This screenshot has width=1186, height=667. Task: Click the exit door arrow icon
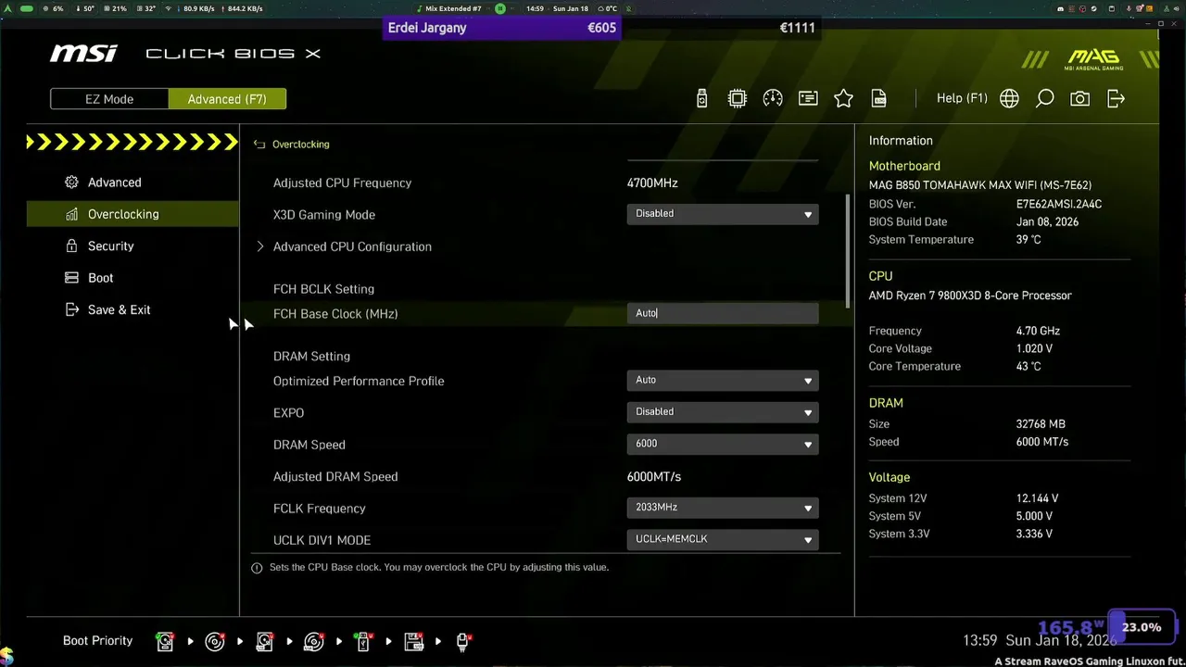1116,98
